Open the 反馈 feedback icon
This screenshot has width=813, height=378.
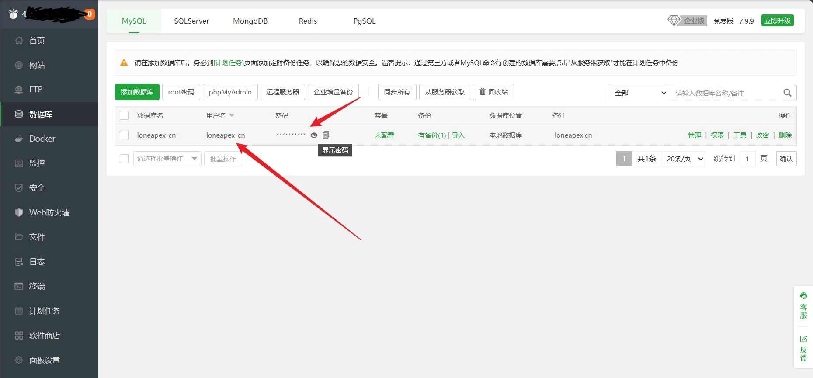tap(803, 348)
